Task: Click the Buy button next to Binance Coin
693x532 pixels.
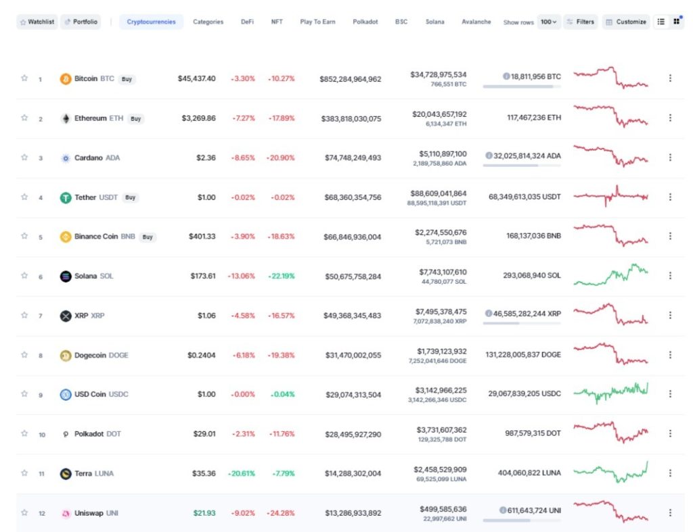Action: click(x=147, y=237)
